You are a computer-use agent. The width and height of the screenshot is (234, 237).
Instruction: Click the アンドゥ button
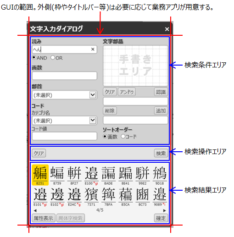pyautogui.click(x=127, y=92)
